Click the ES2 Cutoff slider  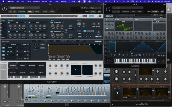(x=59, y=101)
